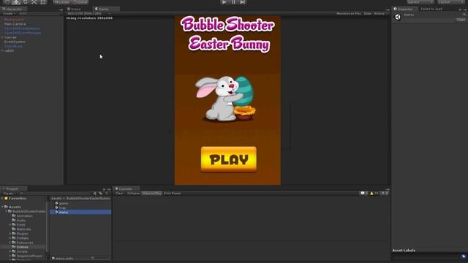468x263 pixels.
Task: Open the SequencePlayer folder
Action: coord(27,256)
